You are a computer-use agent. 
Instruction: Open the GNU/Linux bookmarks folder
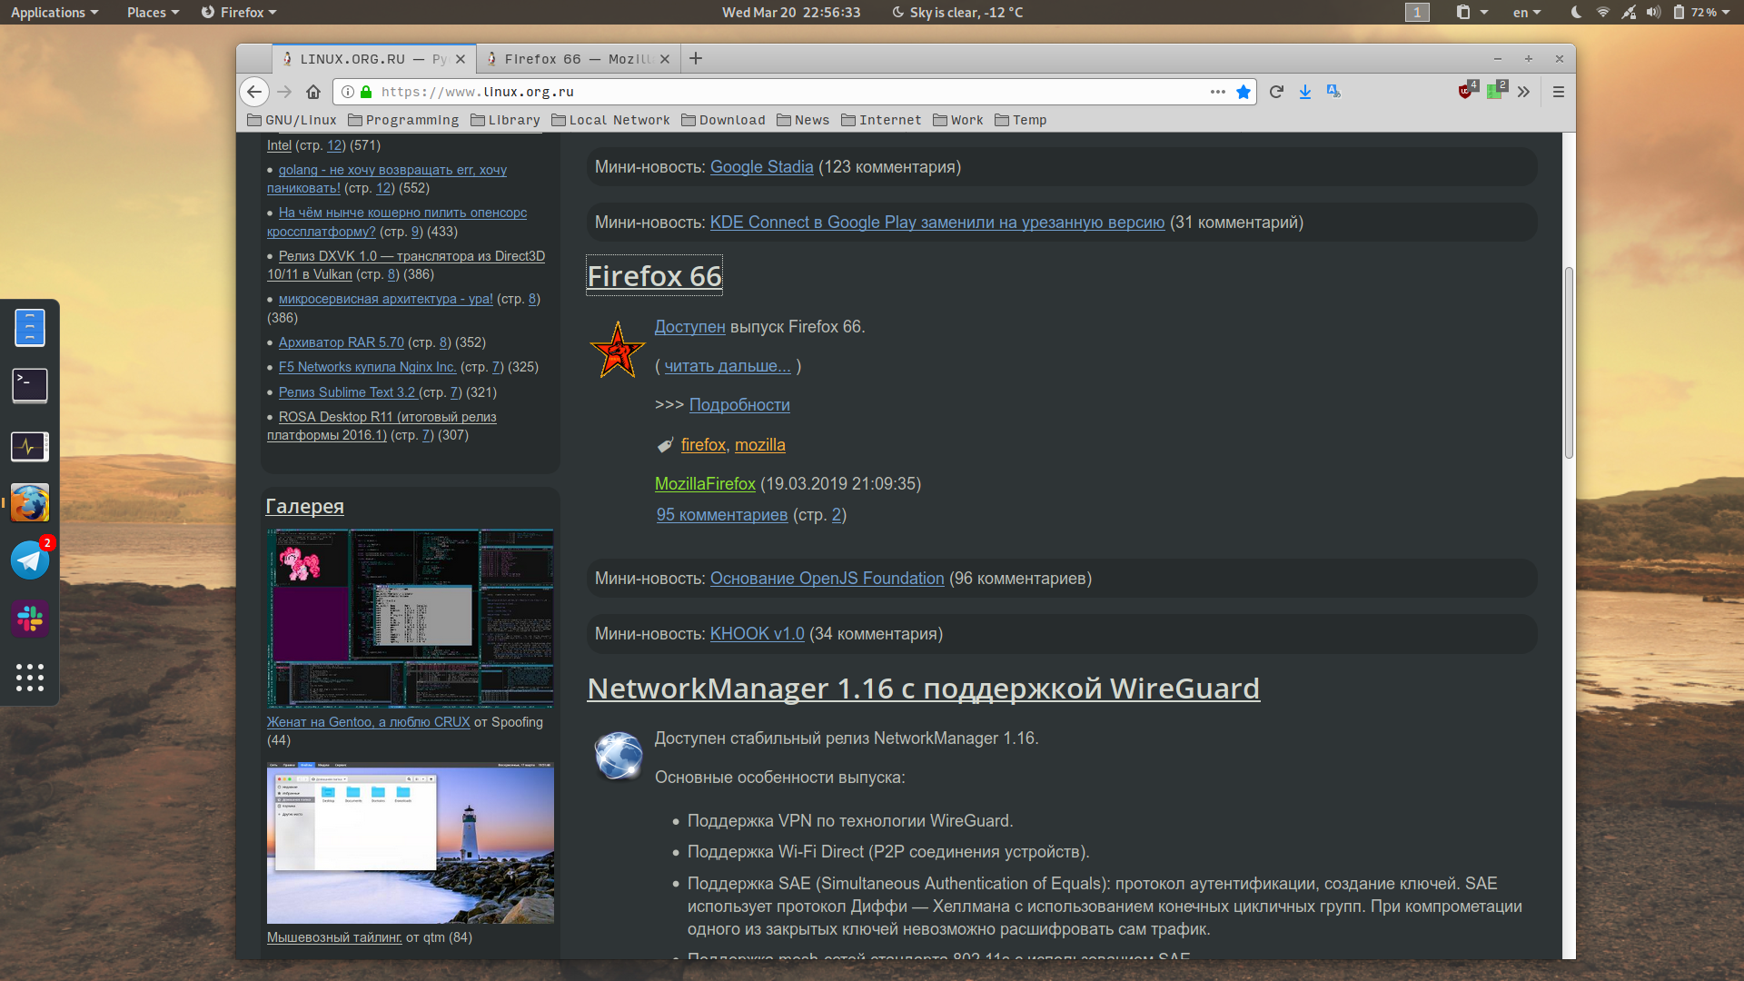[x=292, y=120]
